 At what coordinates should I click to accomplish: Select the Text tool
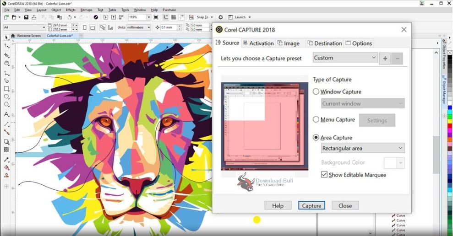(x=6, y=114)
